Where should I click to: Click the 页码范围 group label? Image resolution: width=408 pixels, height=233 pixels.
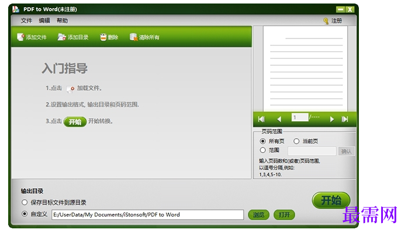tap(272, 132)
